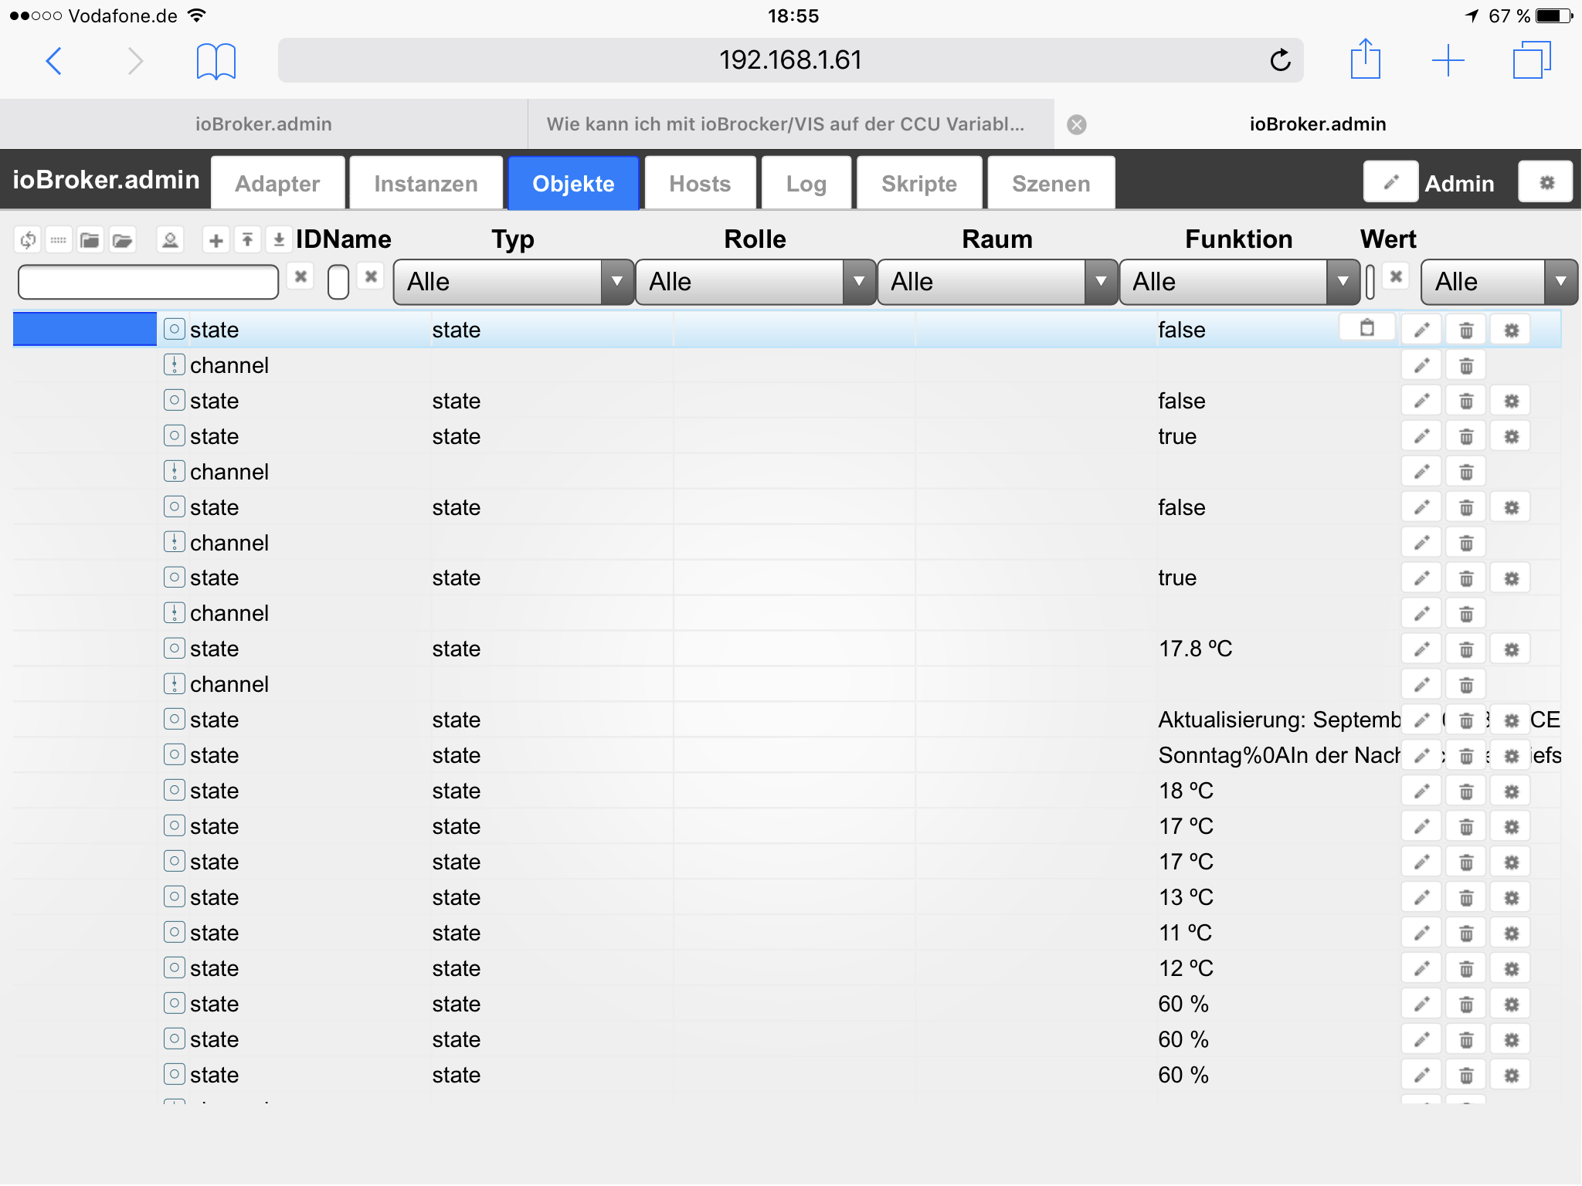Open the Typ filter dropdown

pyautogui.click(x=513, y=282)
